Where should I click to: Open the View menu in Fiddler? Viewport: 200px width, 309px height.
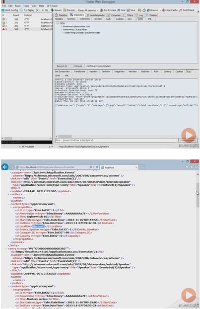tap(34, 6)
